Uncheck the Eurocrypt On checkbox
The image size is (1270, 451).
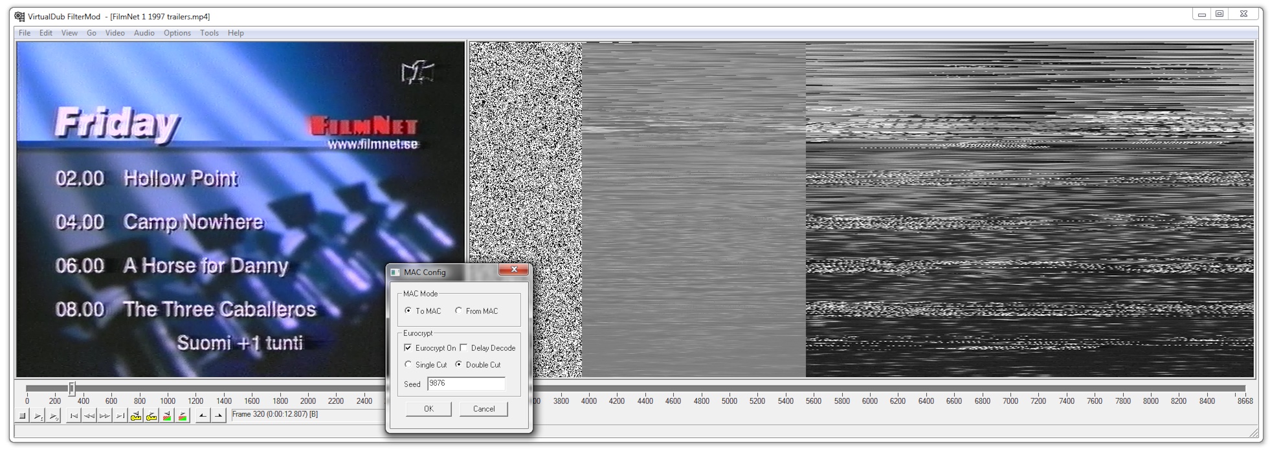pos(430,348)
